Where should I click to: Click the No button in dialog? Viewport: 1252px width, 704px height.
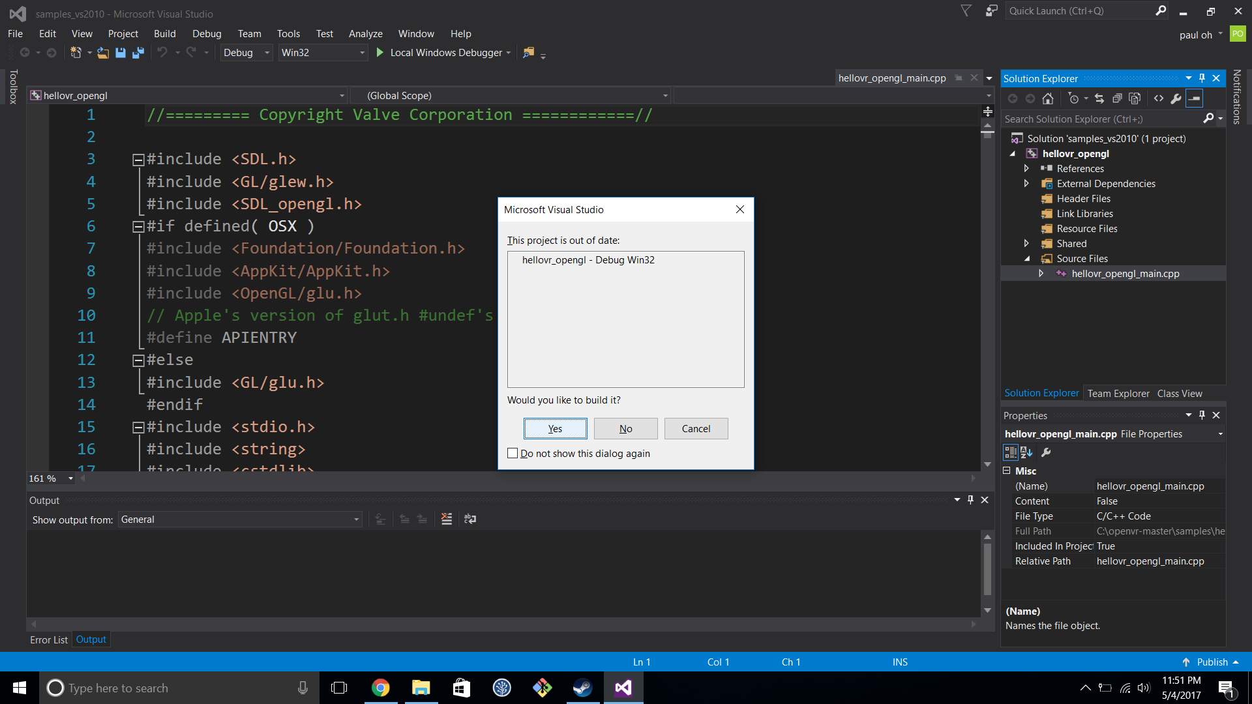point(626,428)
